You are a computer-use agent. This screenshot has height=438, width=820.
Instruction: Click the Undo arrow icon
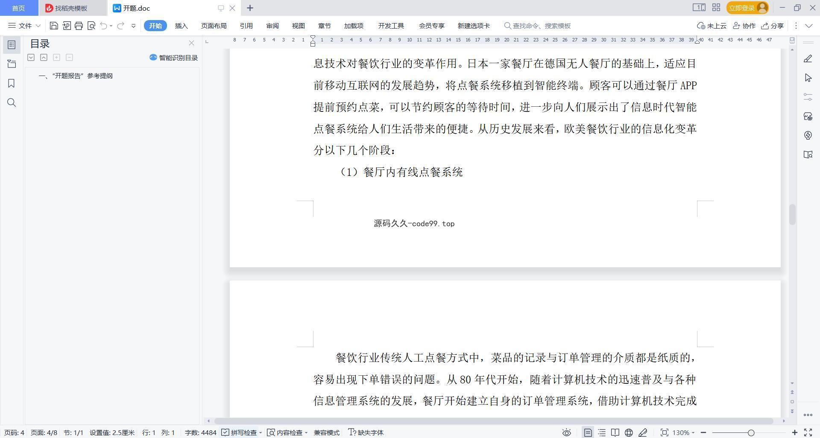(103, 26)
